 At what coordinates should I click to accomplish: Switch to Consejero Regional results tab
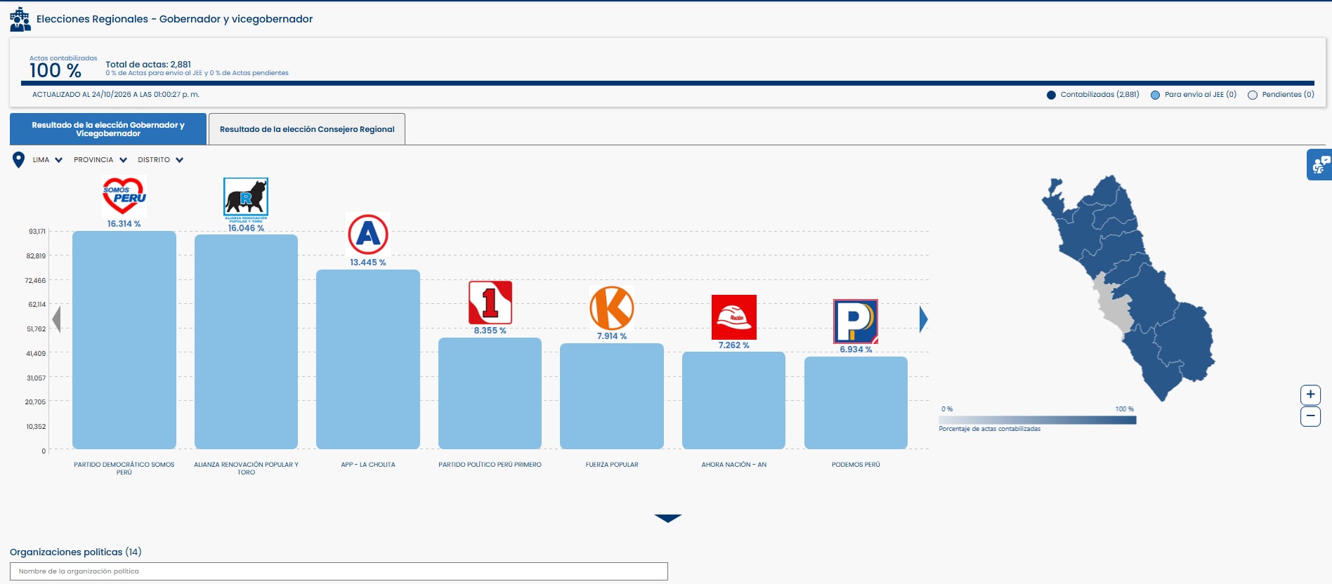click(x=307, y=129)
